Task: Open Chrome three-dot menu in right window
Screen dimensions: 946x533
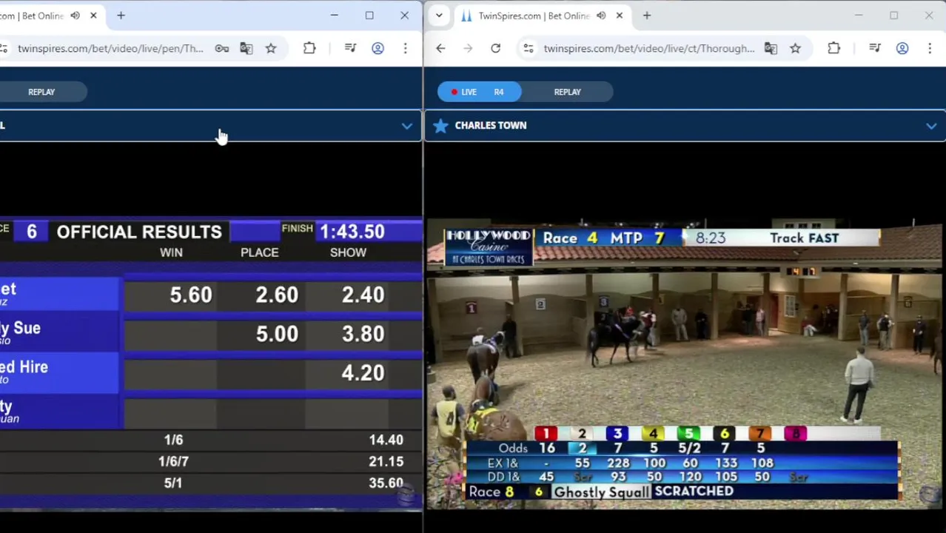Action: 930,49
